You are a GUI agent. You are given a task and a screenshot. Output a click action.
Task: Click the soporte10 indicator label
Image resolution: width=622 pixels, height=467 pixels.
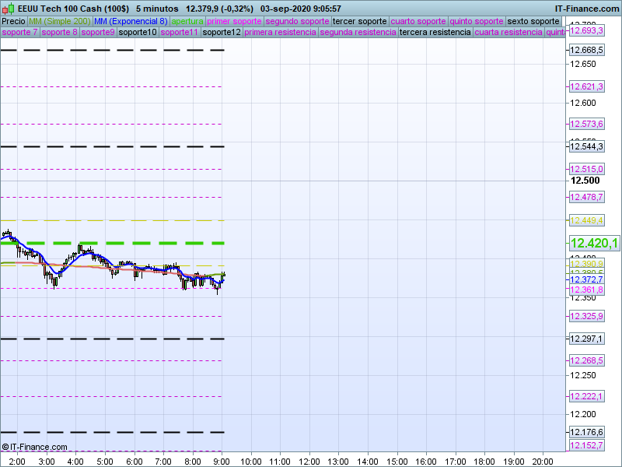137,33
